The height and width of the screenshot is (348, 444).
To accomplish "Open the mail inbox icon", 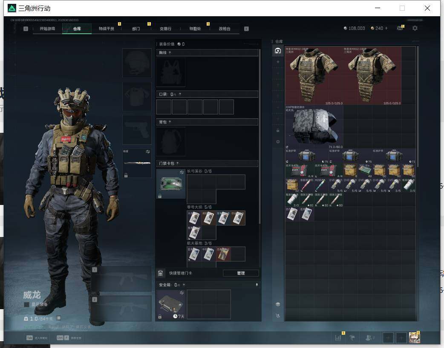I will (x=400, y=28).
